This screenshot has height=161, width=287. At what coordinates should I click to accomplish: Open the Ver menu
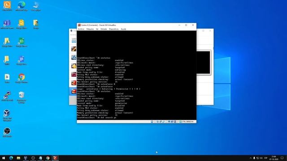[97, 29]
